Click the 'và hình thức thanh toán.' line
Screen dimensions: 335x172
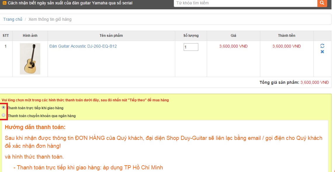(x=34, y=157)
